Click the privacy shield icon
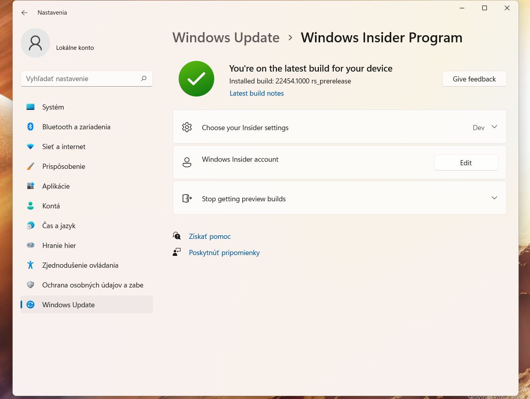Image resolution: width=530 pixels, height=399 pixels. coord(30,285)
